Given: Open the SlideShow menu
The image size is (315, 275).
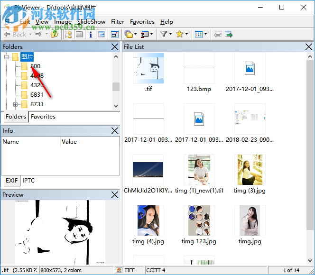Looking at the screenshot, I should tap(92, 22).
